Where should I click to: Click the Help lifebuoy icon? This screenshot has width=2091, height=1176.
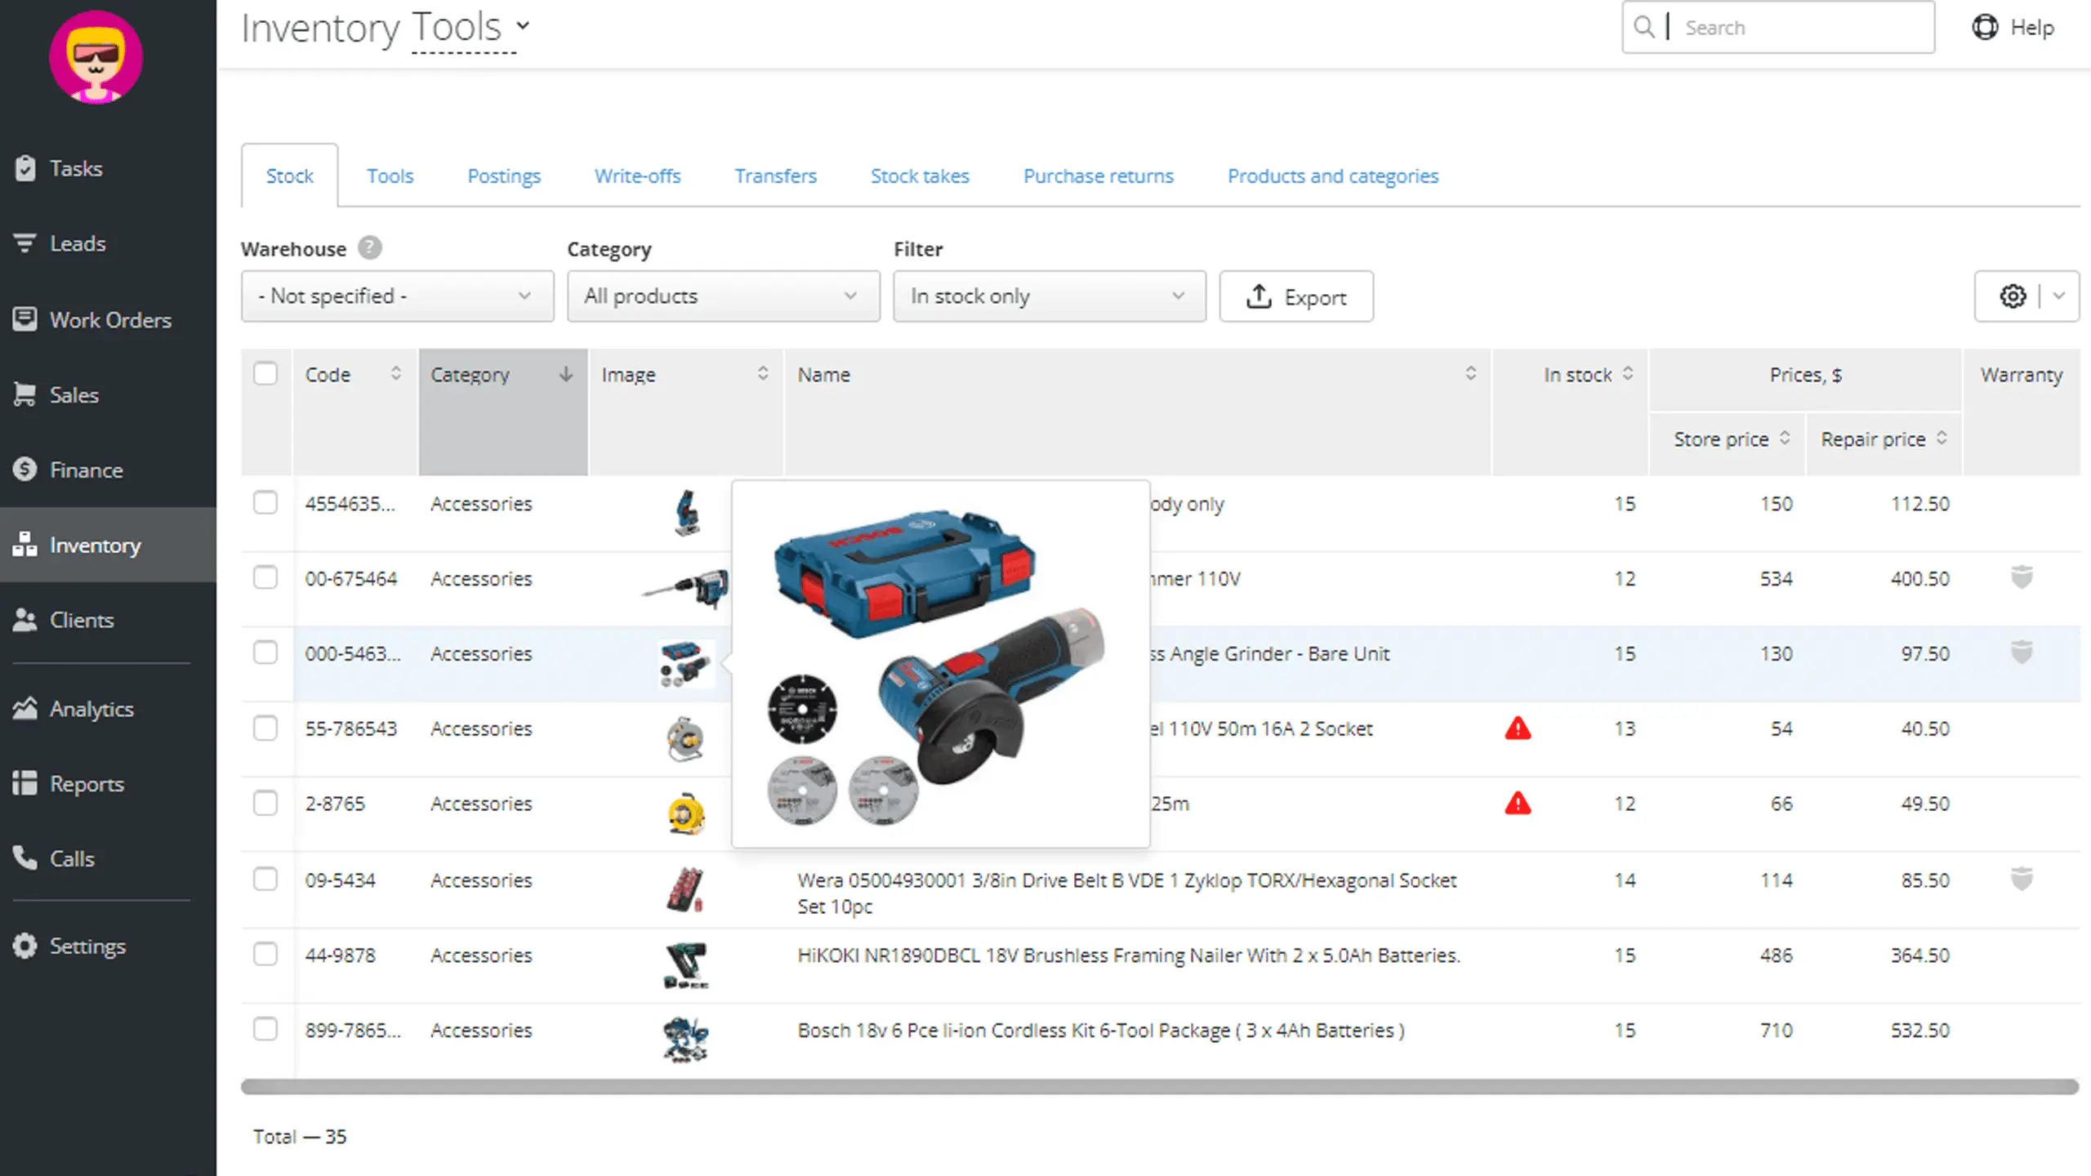[1985, 27]
